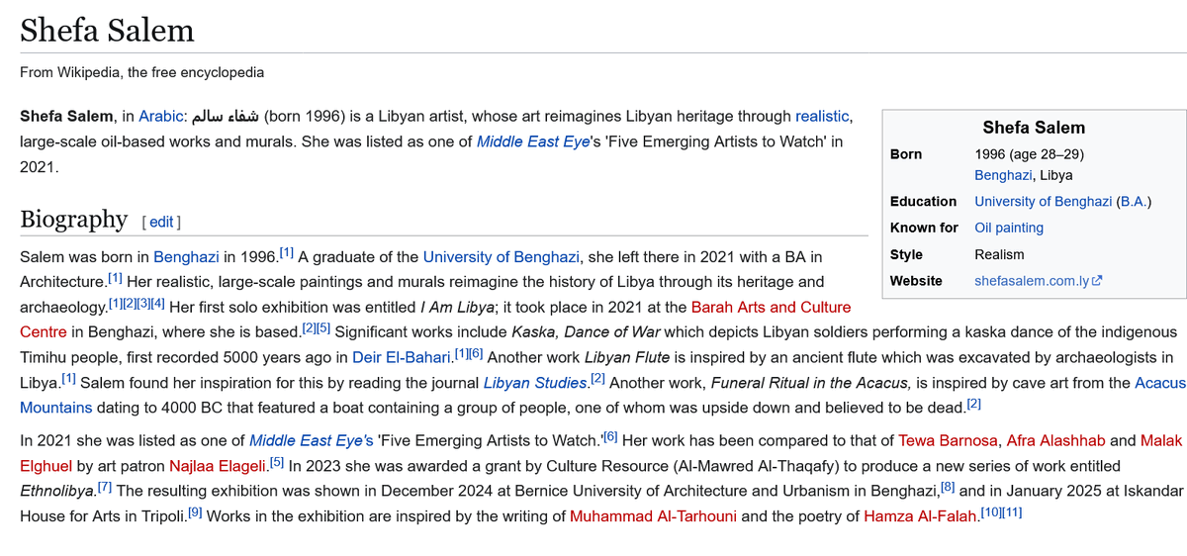Visit the shefasalem.com.ly website link
Viewport: 1187px width, 556px height.
[1032, 281]
